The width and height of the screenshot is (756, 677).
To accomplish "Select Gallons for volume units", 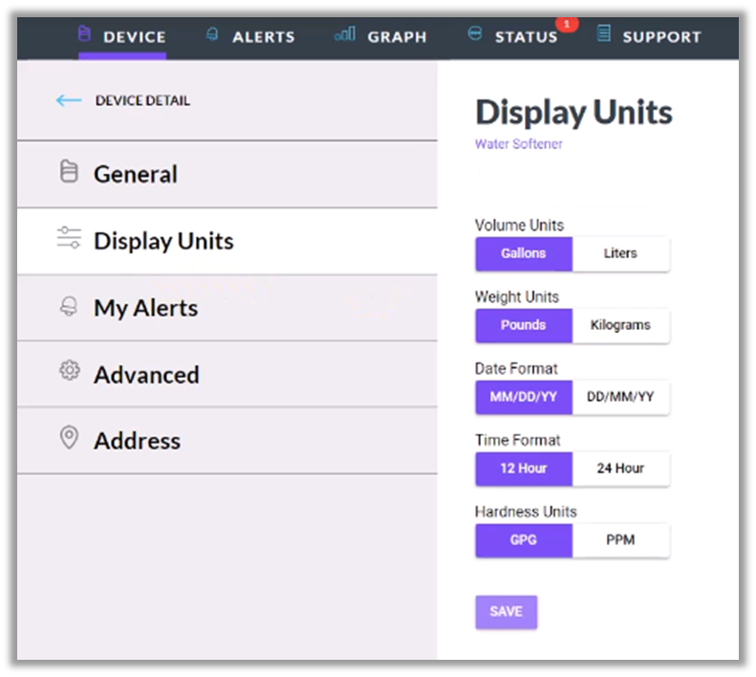I will (x=523, y=253).
